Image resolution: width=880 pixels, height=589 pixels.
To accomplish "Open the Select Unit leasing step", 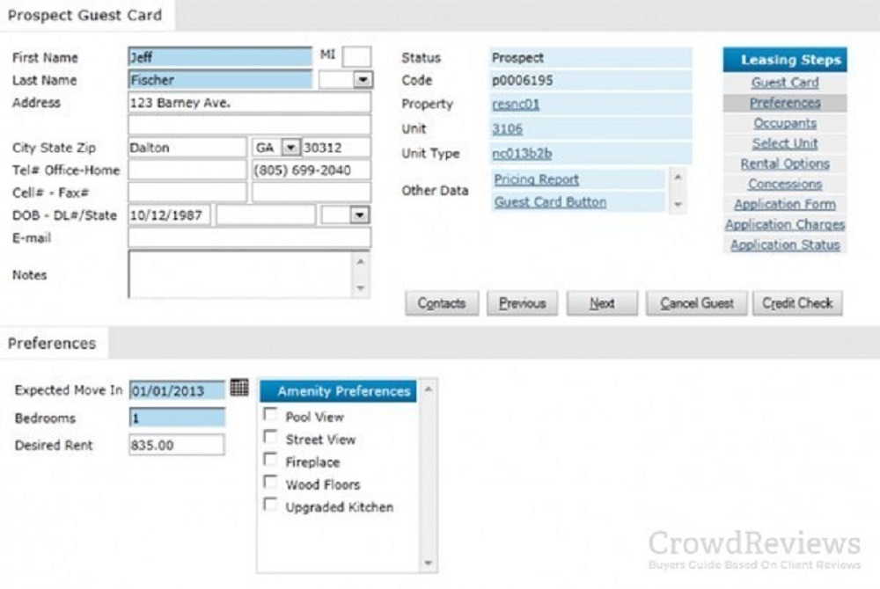I will tap(784, 143).
